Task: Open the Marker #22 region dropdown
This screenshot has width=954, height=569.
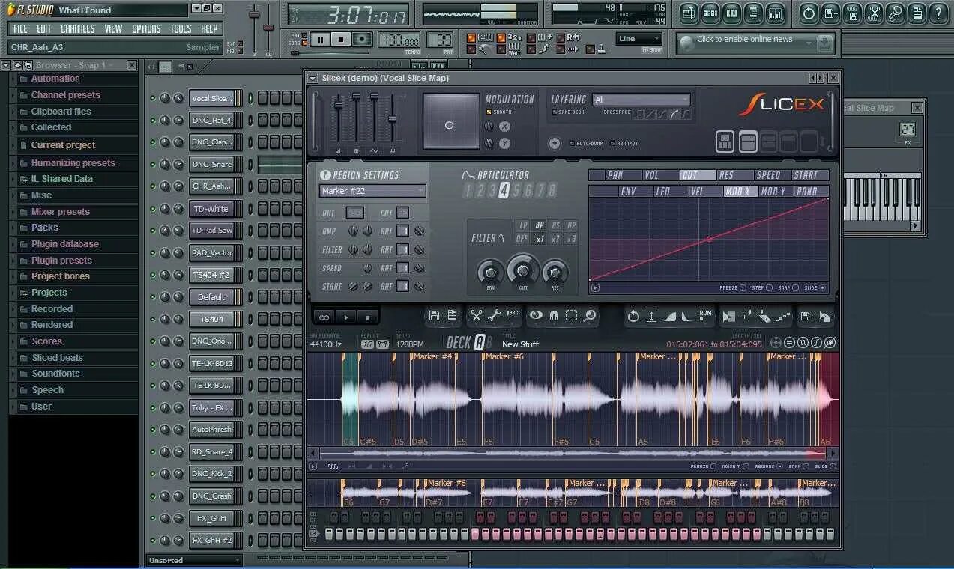Action: click(x=372, y=191)
